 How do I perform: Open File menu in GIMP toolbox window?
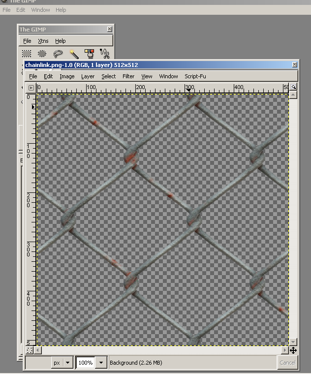point(27,41)
